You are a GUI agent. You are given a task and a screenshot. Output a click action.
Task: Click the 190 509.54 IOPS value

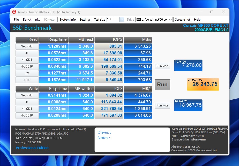[x=109, y=66]
